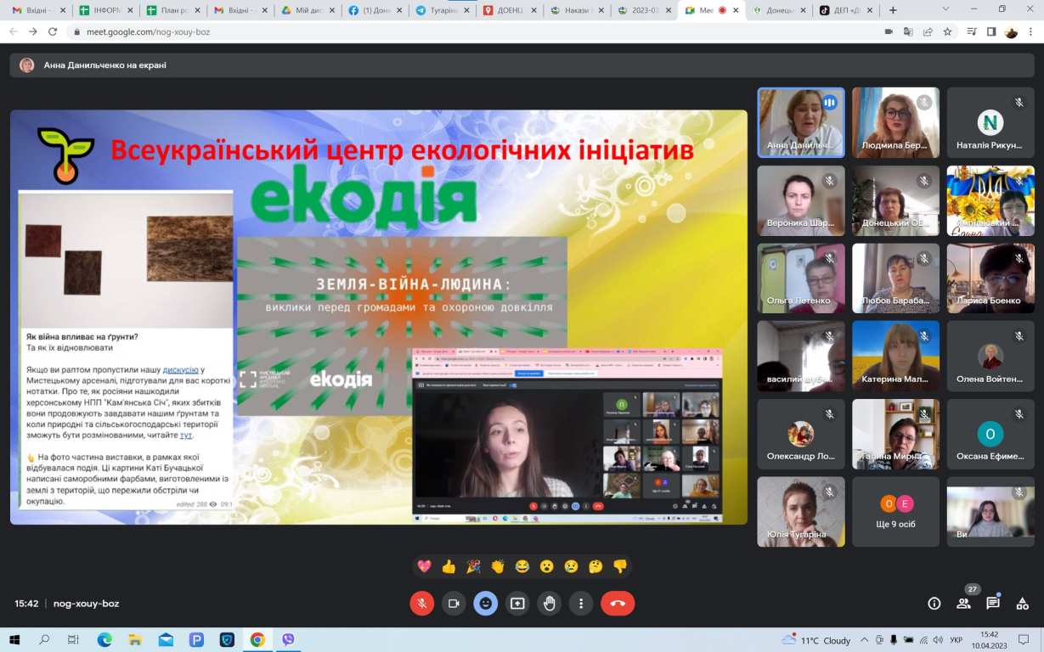Screen dimensions: 1044x652
Task: Bookmark this page with the star icon
Action: [x=948, y=31]
